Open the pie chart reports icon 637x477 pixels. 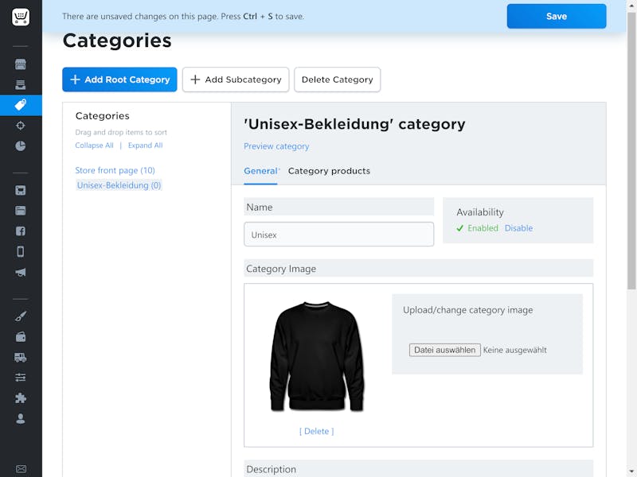pyautogui.click(x=21, y=146)
